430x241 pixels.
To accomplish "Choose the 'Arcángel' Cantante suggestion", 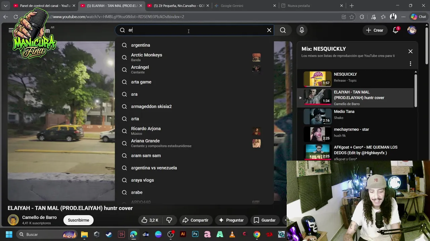I will click(x=194, y=70).
